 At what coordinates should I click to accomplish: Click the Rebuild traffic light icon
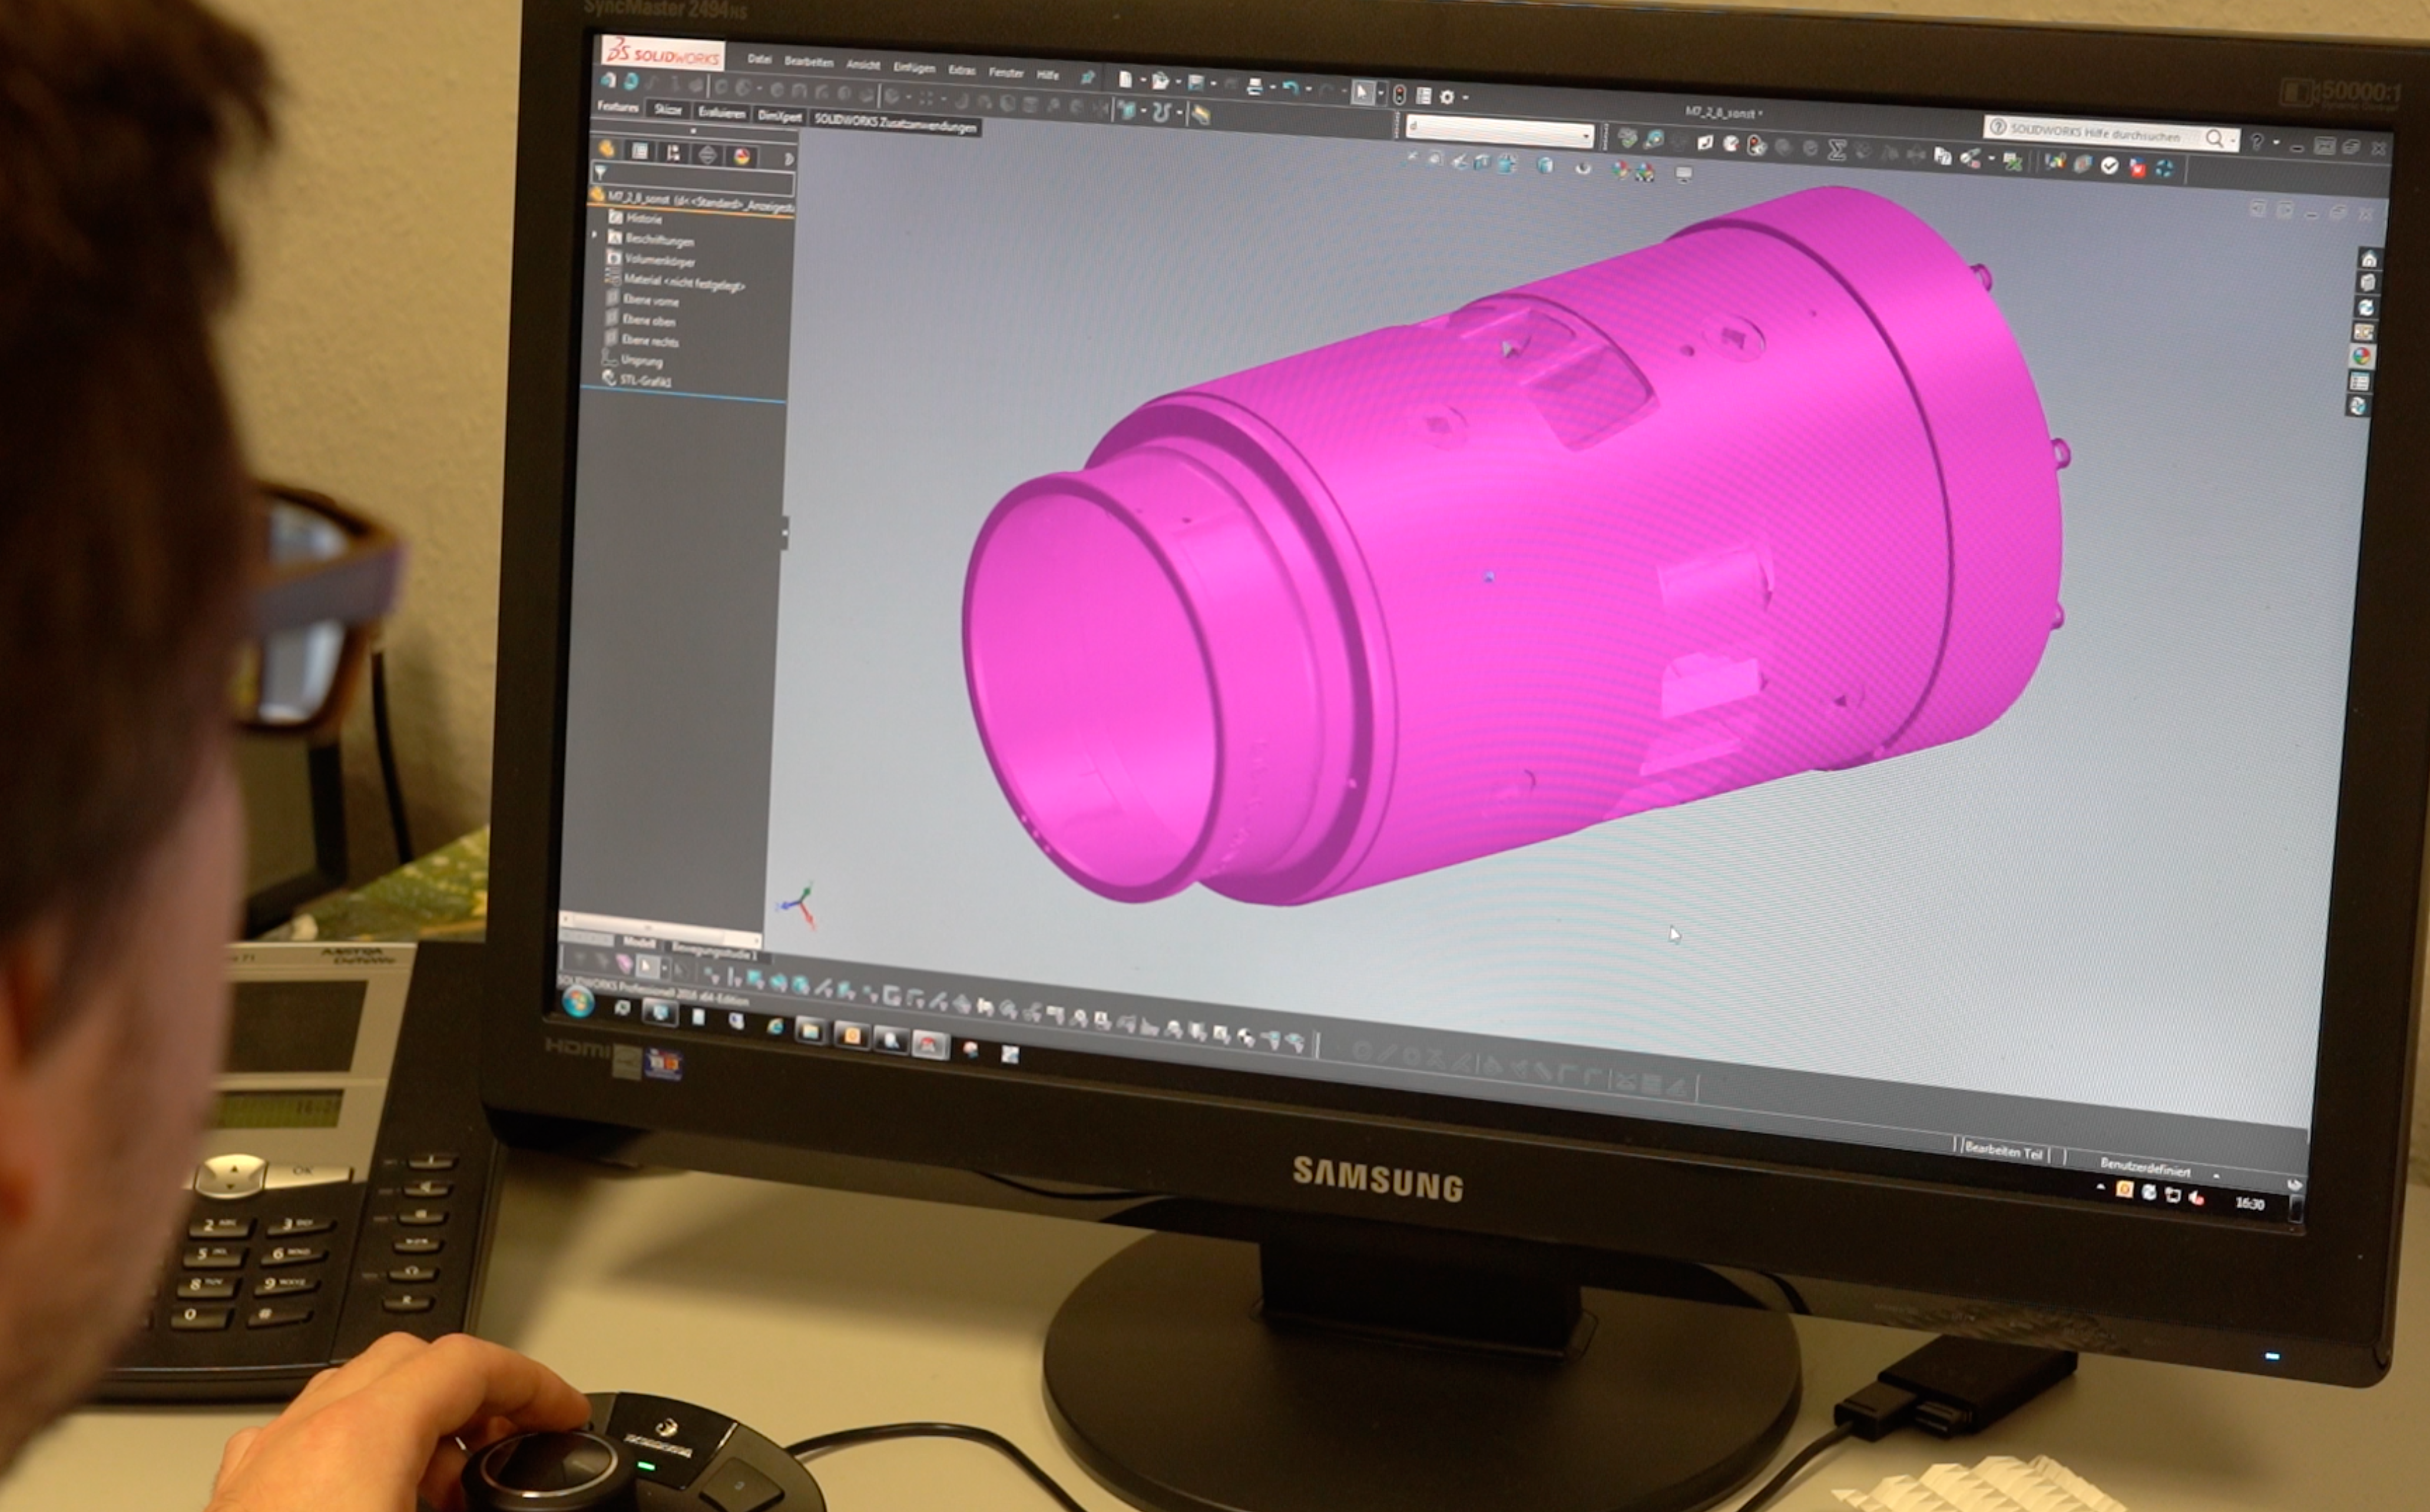1399,94
